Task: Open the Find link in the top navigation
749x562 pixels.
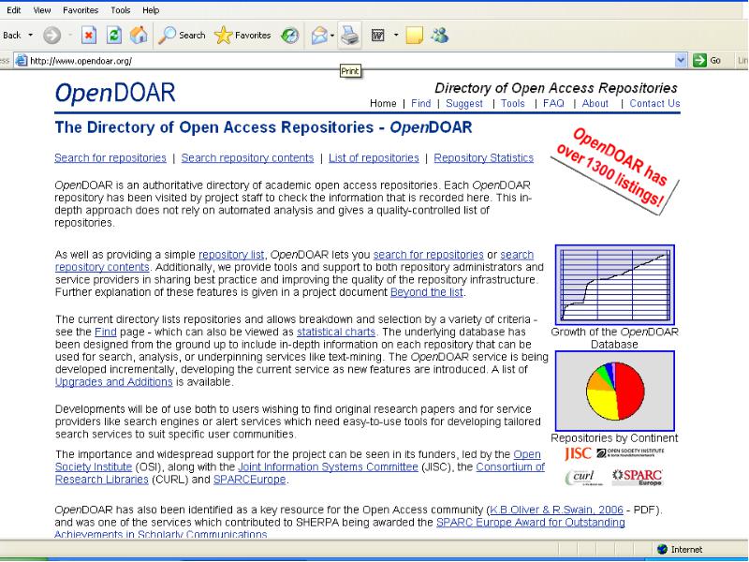Action: pyautogui.click(x=420, y=103)
